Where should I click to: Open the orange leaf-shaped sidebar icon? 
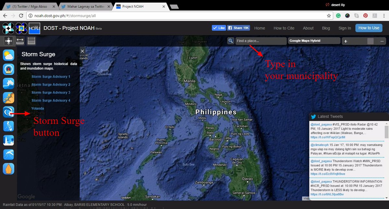pyautogui.click(x=8, y=169)
